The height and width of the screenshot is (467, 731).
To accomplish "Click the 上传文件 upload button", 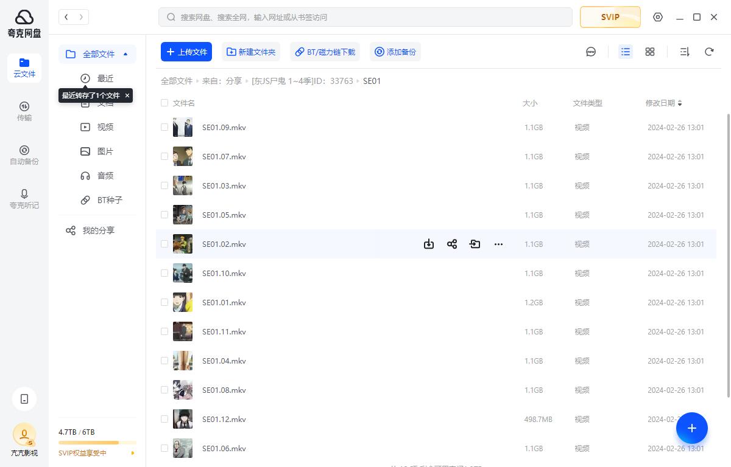I will click(186, 52).
